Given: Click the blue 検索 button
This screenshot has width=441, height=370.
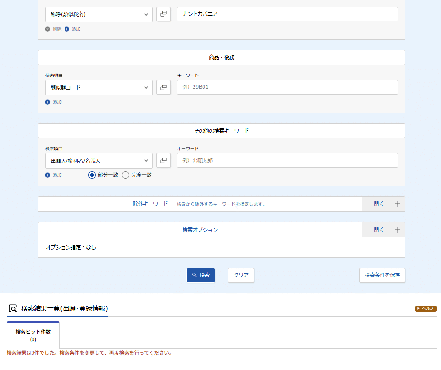Looking at the screenshot, I should point(201,275).
